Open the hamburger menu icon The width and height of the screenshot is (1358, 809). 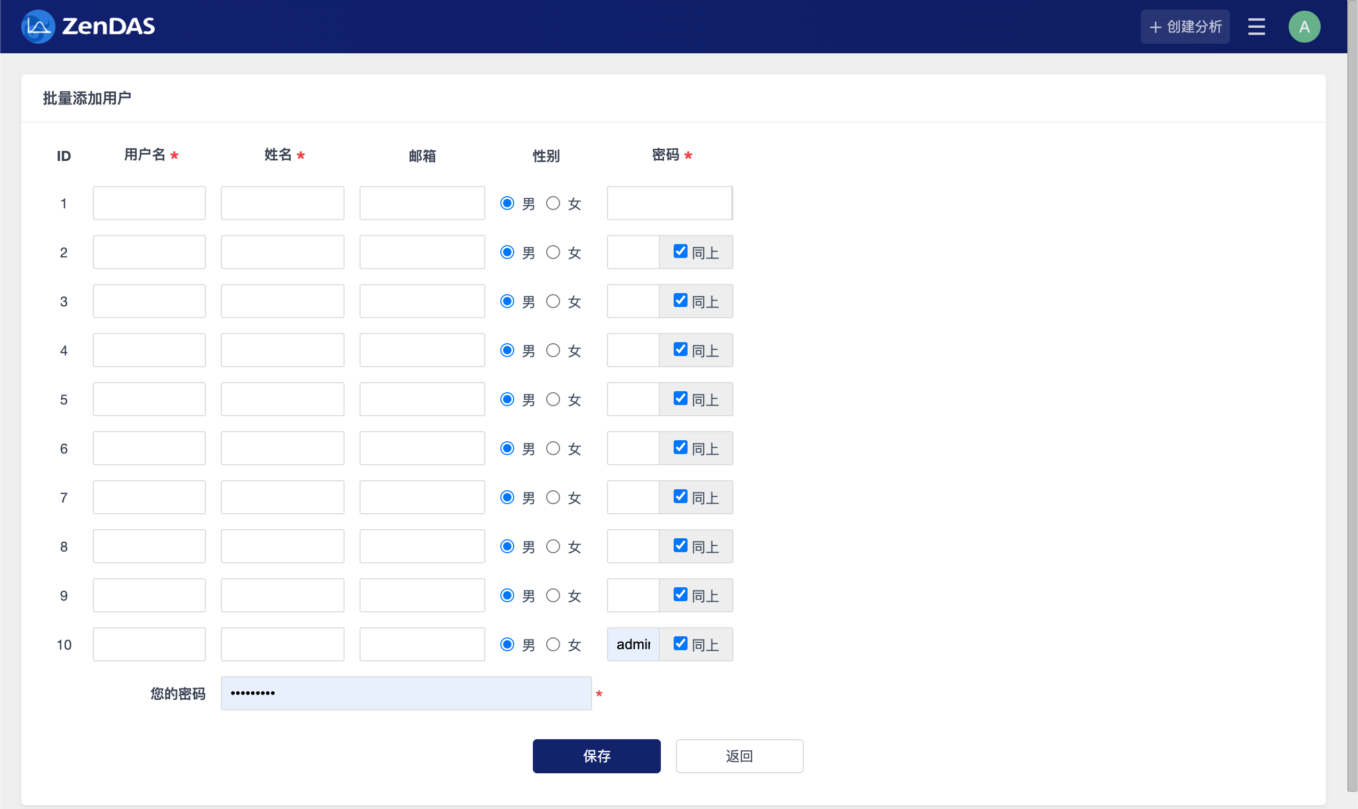1256,27
